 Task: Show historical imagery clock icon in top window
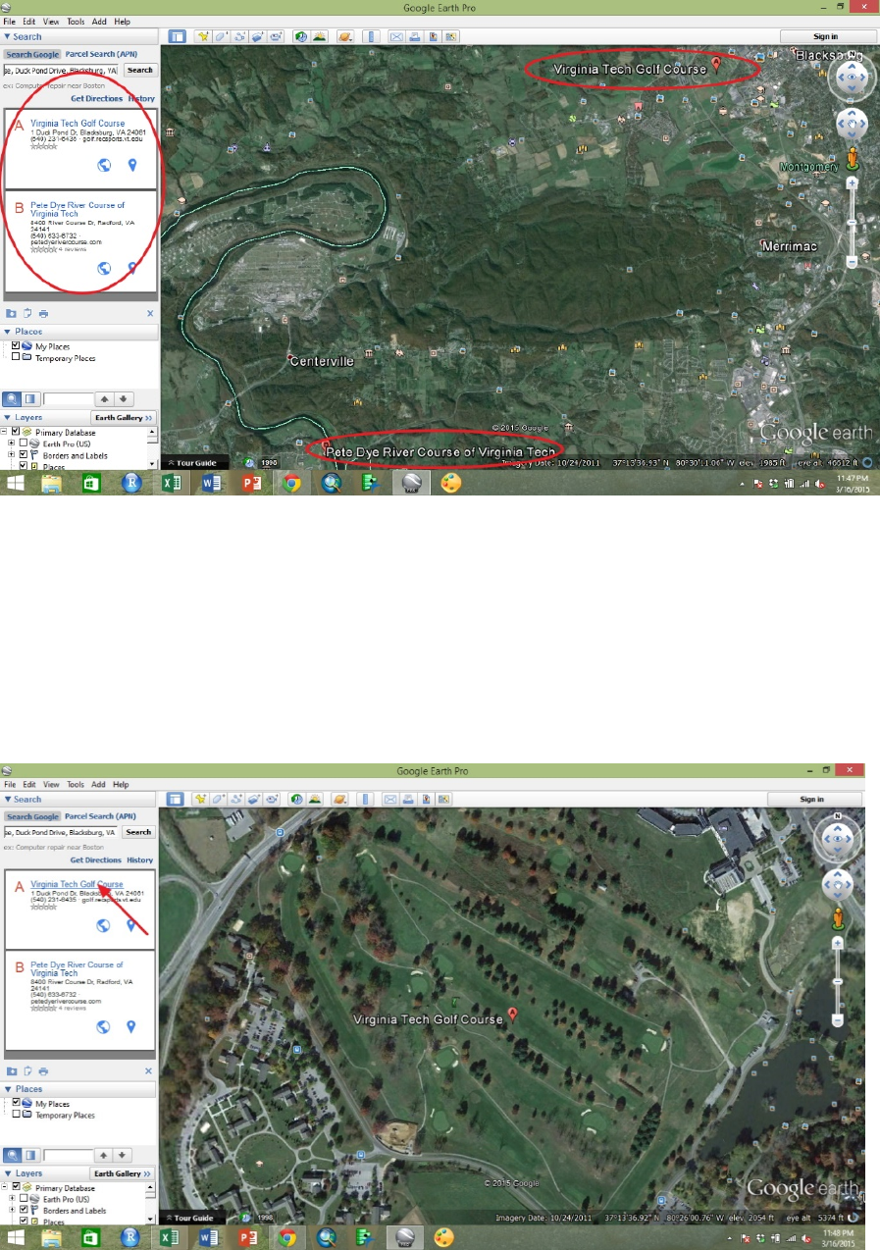coord(301,36)
